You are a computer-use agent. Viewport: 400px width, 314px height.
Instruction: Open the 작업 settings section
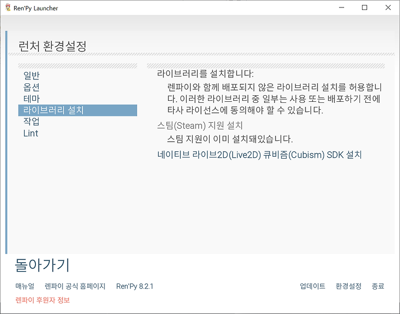click(x=31, y=122)
